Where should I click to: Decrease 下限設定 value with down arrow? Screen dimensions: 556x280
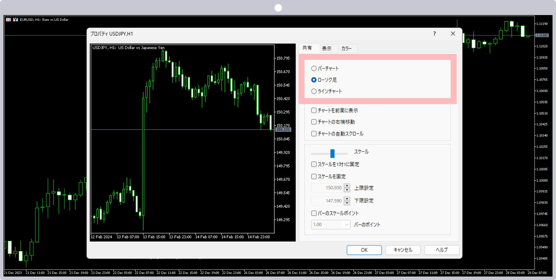[x=347, y=203]
